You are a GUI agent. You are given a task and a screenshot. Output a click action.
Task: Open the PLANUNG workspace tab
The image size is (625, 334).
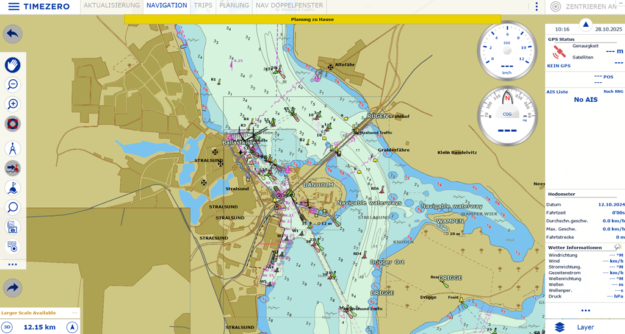point(234,5)
